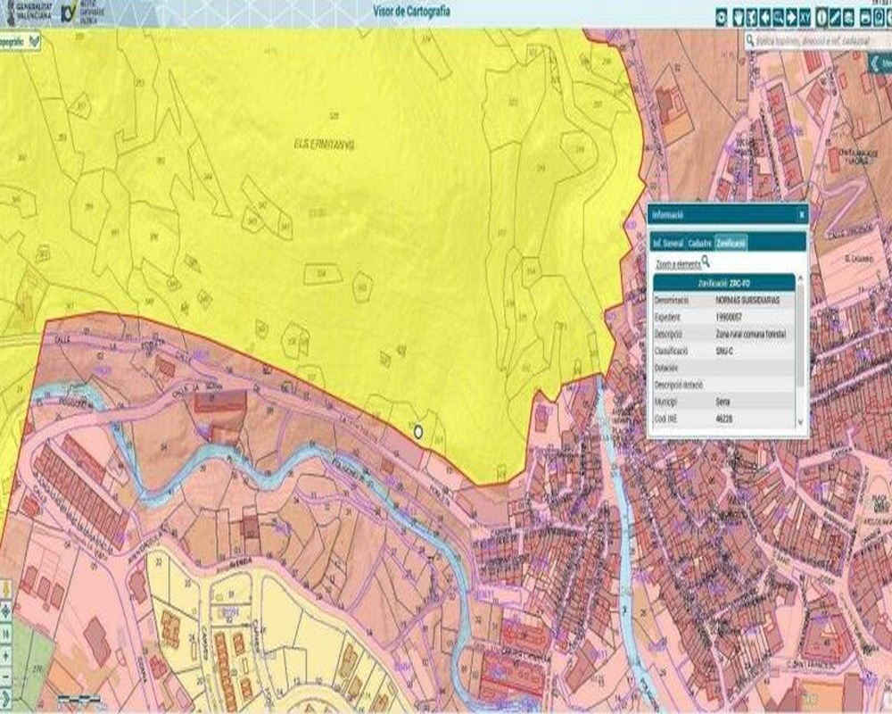This screenshot has width=892, height=714.
Task: Select the Zonificació tab
Action: tap(731, 242)
